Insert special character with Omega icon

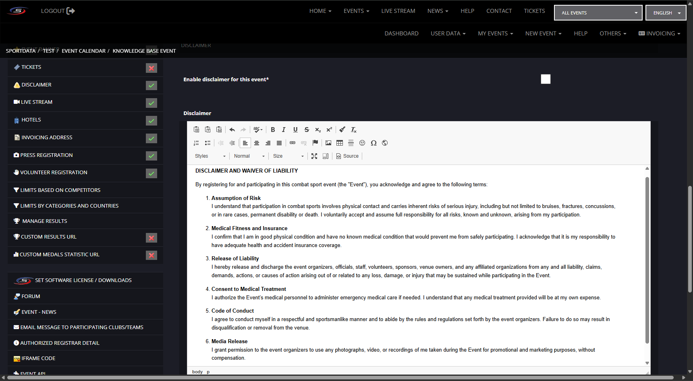pyautogui.click(x=373, y=143)
